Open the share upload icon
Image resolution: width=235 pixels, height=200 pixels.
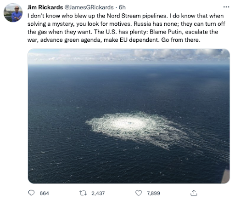click(194, 193)
